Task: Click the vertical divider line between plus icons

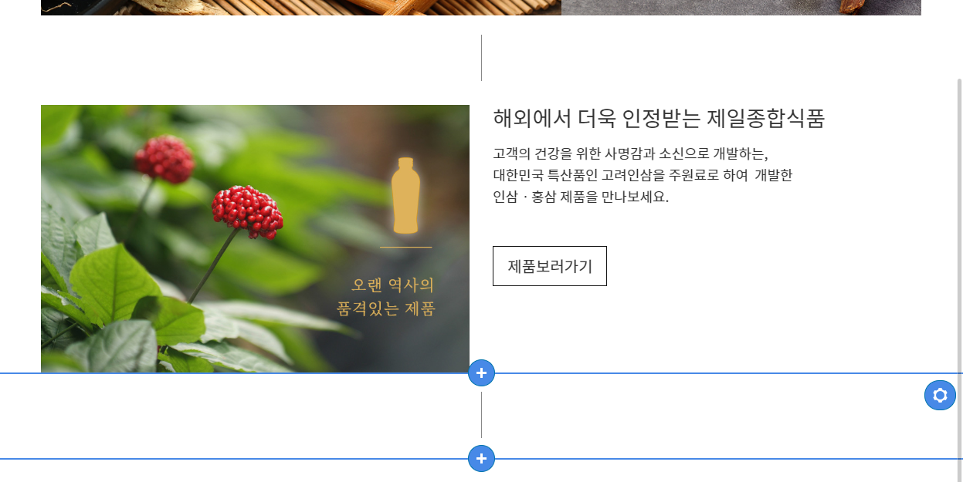Action: [x=481, y=415]
